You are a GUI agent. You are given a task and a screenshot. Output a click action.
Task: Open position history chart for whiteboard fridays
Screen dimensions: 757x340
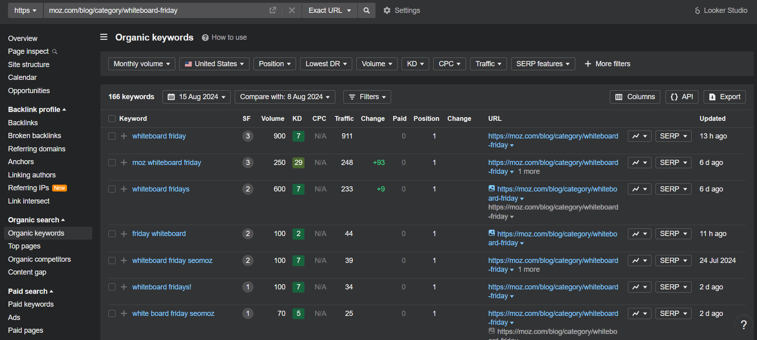[639, 189]
